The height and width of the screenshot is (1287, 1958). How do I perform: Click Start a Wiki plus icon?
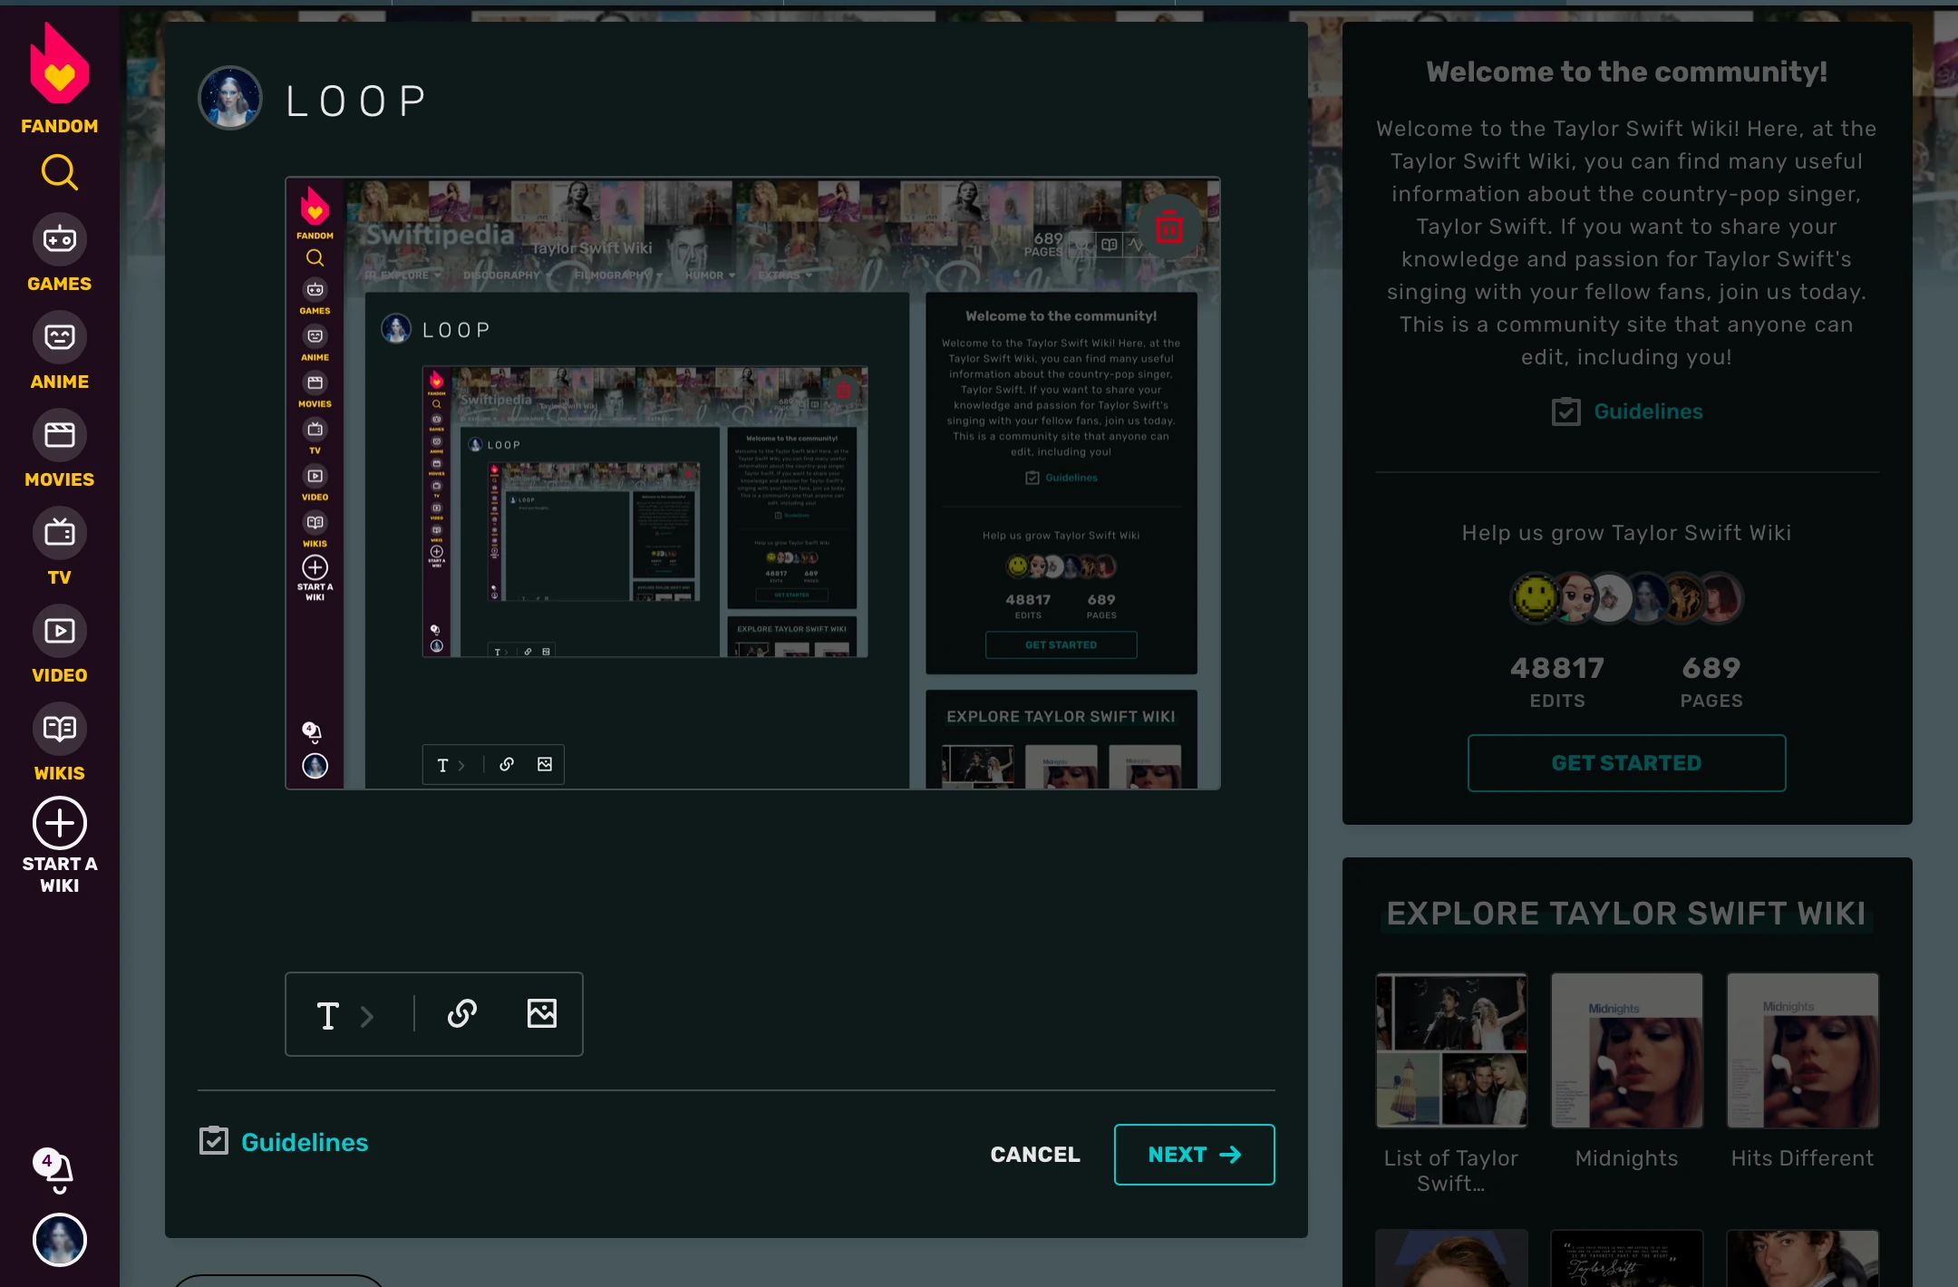click(x=59, y=824)
